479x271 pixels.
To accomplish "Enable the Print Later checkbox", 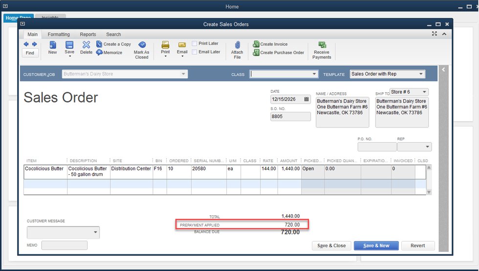I will click(195, 43).
